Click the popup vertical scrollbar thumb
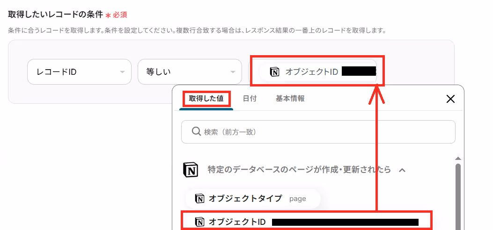The image size is (493, 230). (x=458, y=196)
